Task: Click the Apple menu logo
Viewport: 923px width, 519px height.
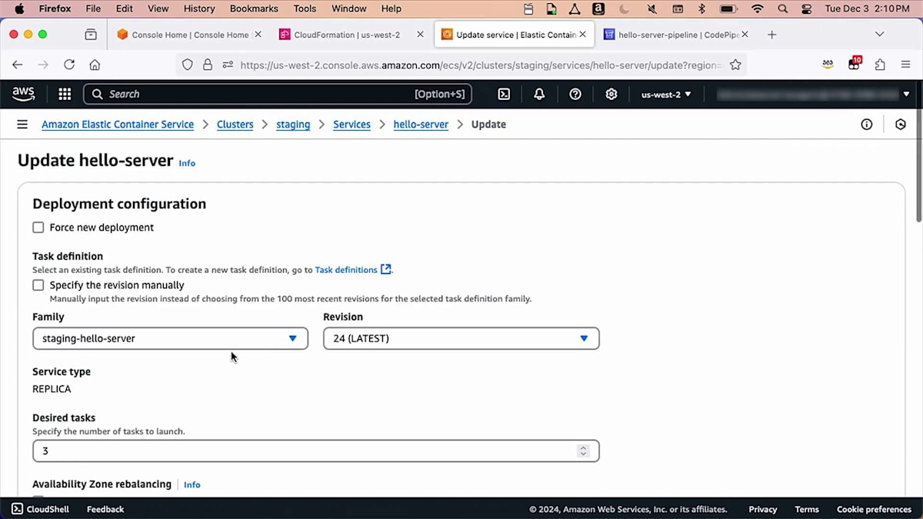Action: [19, 8]
